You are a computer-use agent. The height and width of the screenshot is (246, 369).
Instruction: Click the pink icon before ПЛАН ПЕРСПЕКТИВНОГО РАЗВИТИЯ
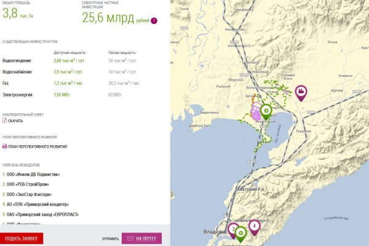4,146
